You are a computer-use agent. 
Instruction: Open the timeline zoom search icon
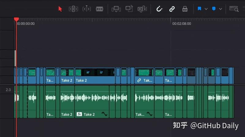coord(234,9)
